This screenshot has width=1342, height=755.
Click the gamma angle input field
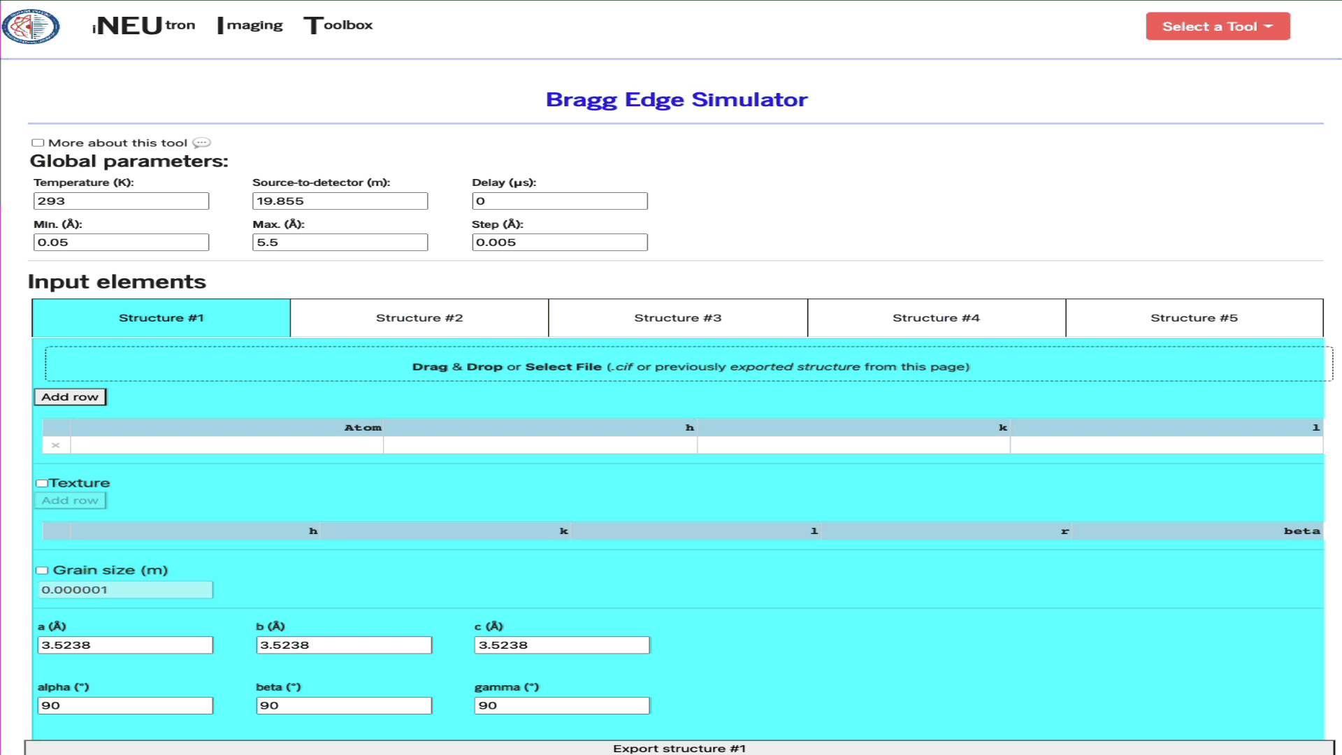pyautogui.click(x=562, y=705)
